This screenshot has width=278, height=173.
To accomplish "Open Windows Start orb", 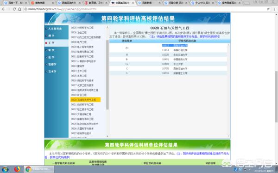I will (x=5, y=169).
